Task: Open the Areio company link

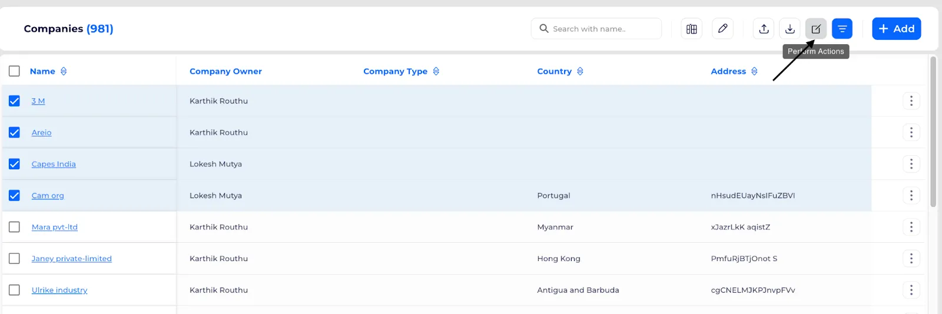Action: point(41,132)
